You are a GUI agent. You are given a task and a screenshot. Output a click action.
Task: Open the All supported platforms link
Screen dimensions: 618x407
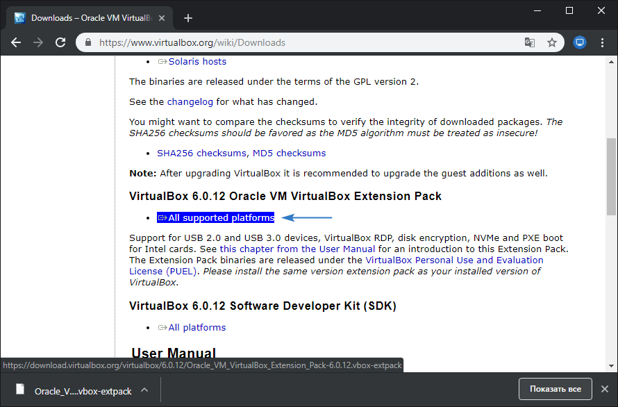click(x=221, y=217)
